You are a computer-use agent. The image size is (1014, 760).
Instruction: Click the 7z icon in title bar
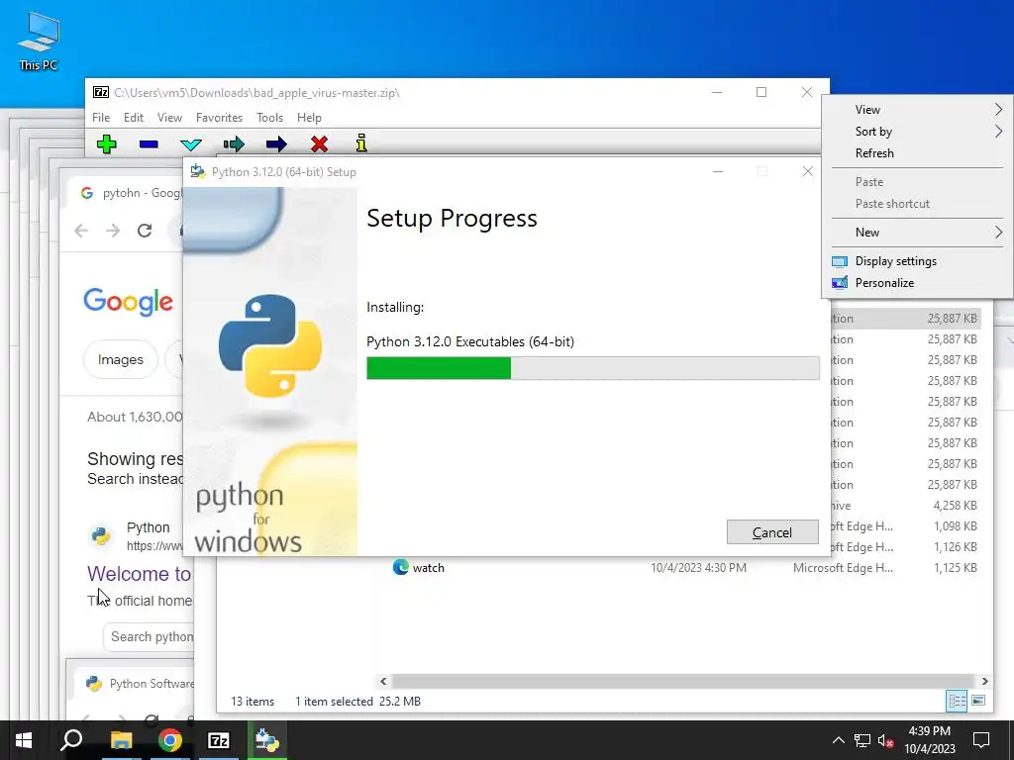click(x=101, y=92)
